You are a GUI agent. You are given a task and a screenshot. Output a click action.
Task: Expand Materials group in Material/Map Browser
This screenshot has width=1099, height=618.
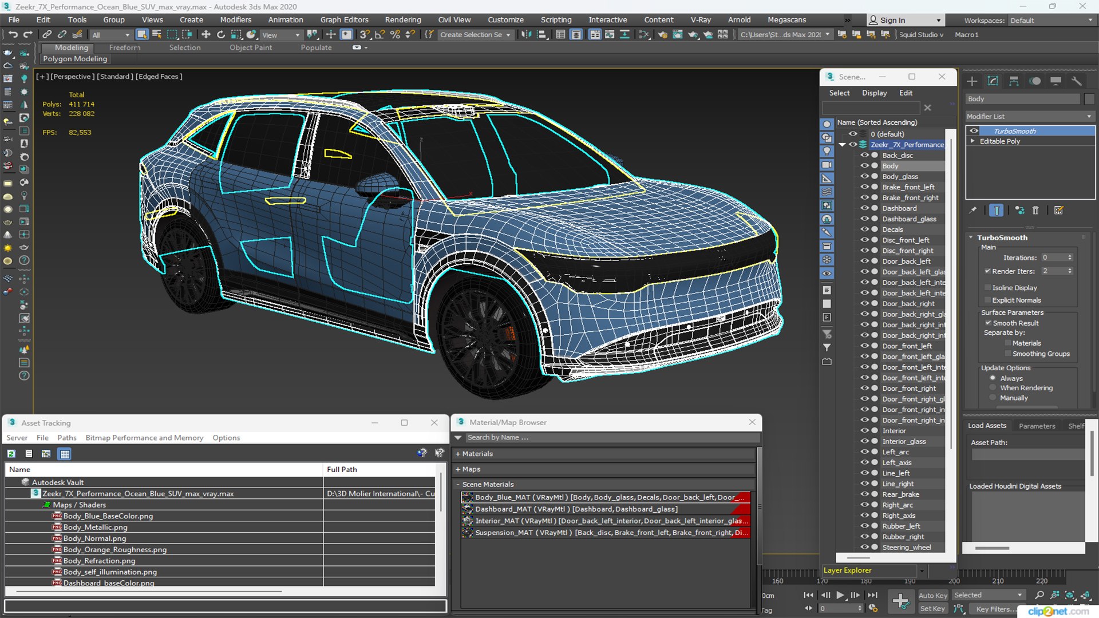[458, 454]
